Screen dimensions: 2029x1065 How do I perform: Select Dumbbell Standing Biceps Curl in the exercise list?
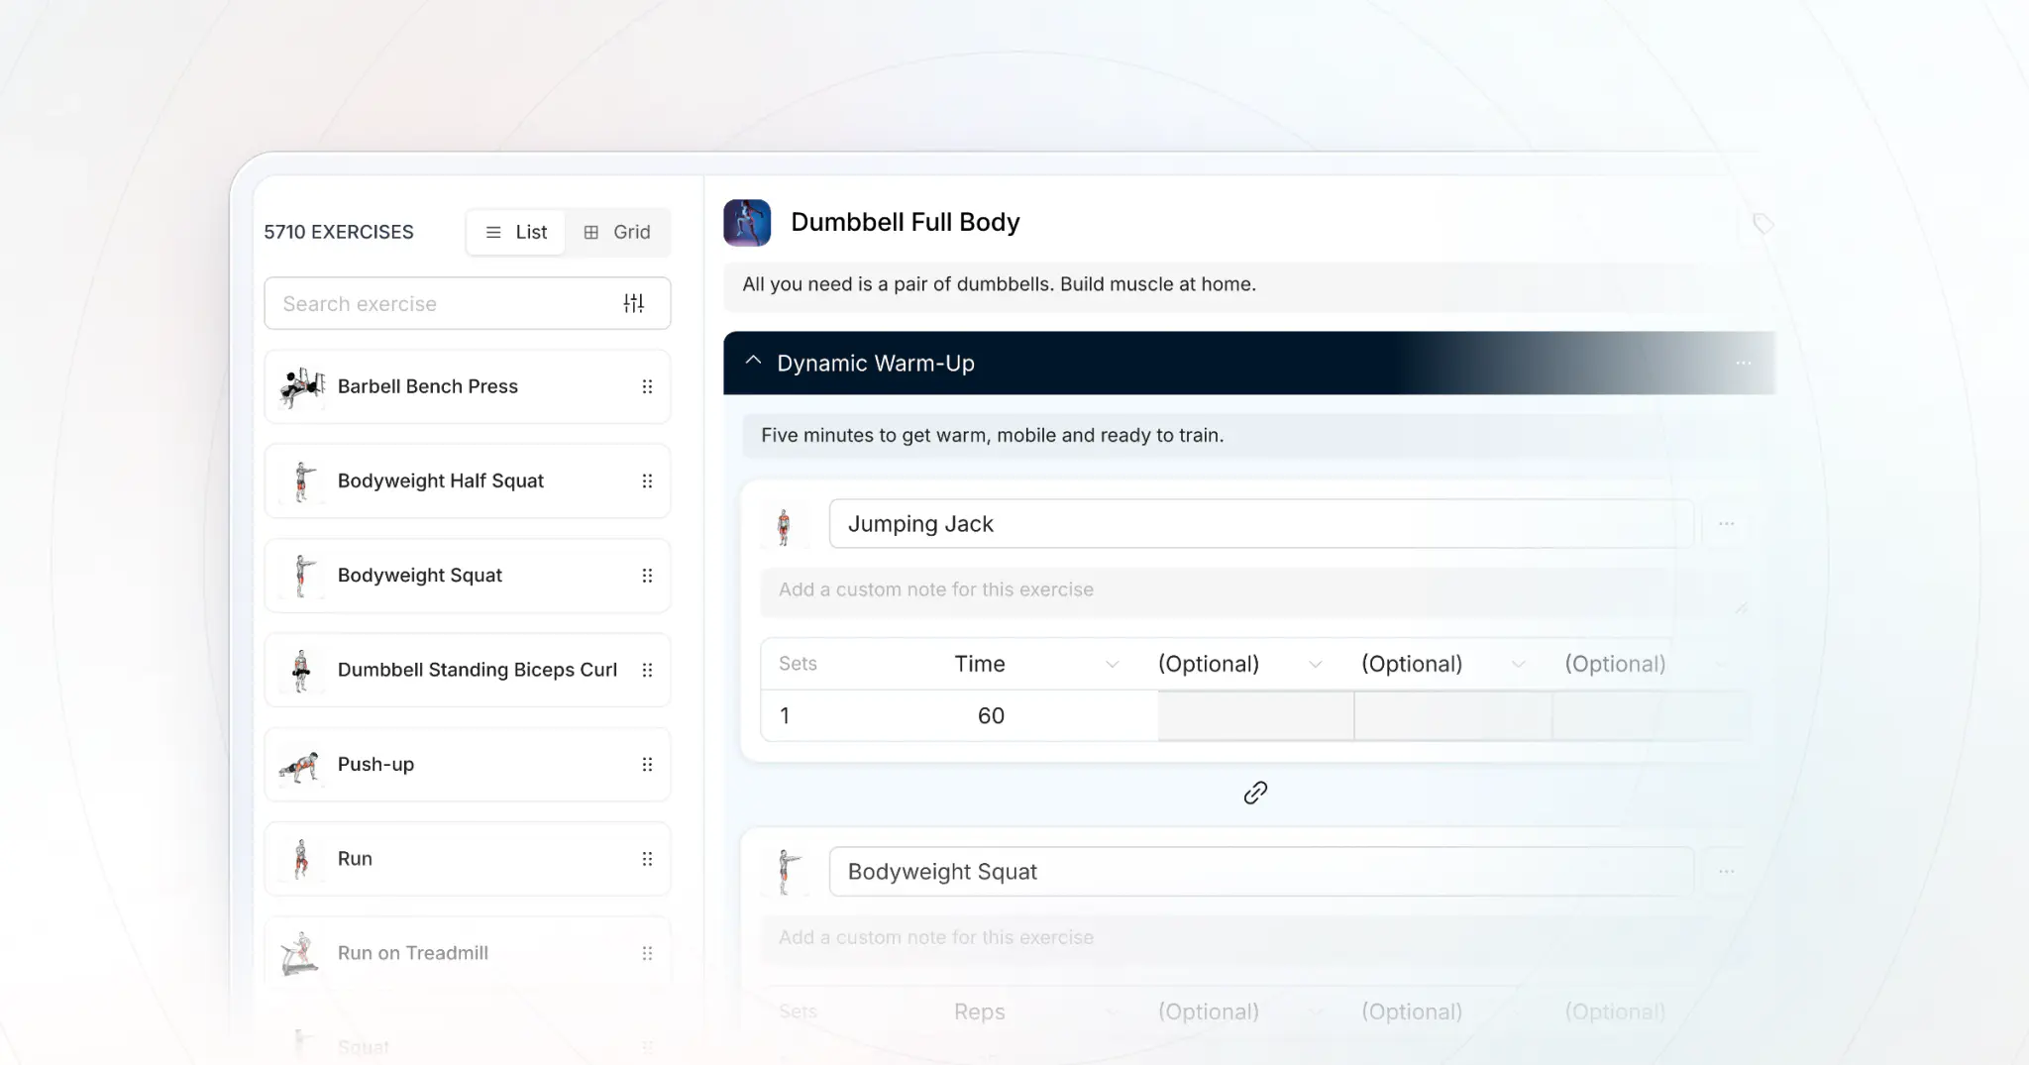[468, 670]
